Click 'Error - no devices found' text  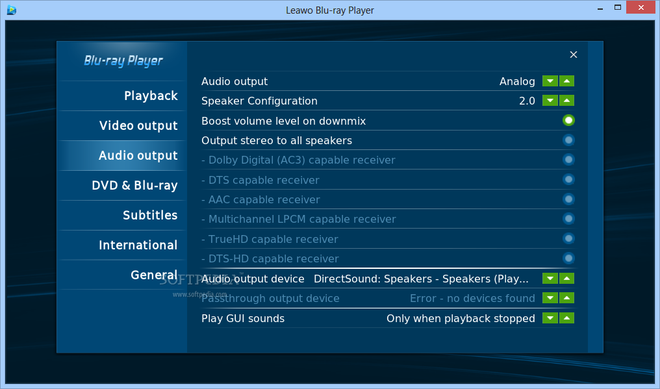[472, 299]
